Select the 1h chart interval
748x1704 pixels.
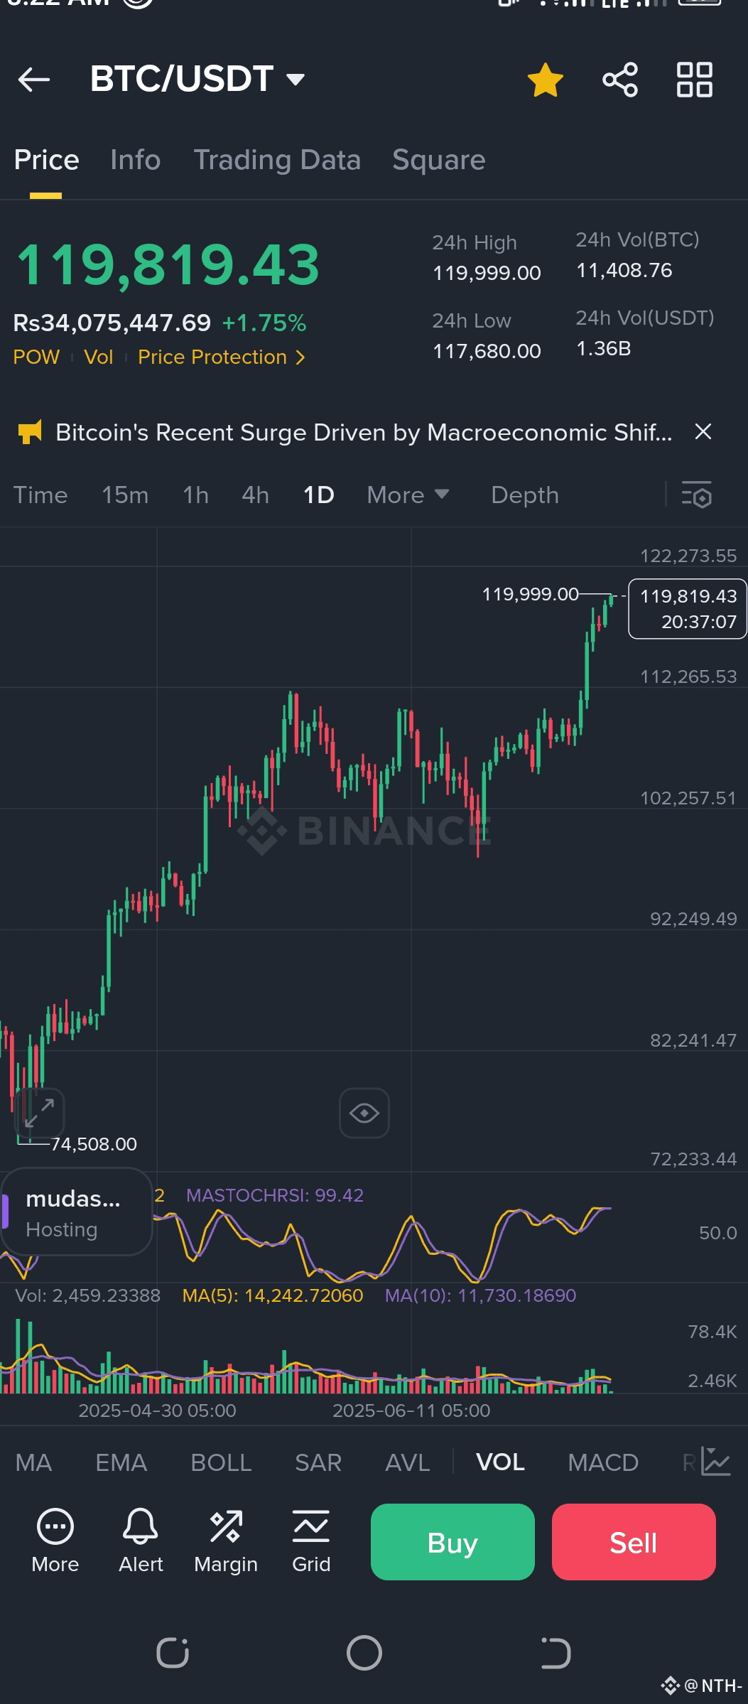coord(195,495)
